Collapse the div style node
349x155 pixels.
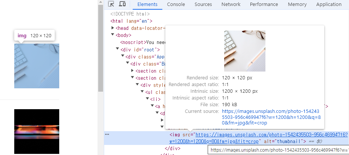click(x=137, y=85)
